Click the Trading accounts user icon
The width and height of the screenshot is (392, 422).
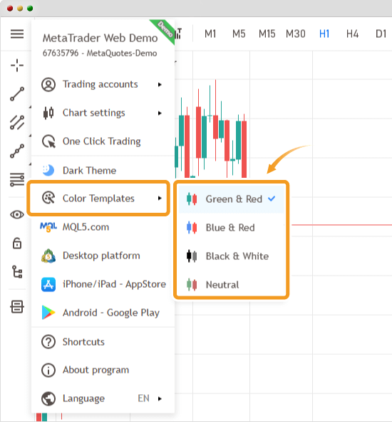[x=48, y=84]
